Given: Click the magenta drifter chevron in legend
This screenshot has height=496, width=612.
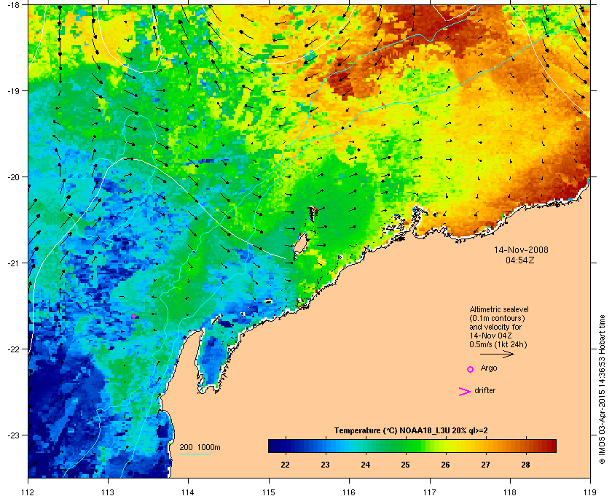Looking at the screenshot, I should point(465,392).
